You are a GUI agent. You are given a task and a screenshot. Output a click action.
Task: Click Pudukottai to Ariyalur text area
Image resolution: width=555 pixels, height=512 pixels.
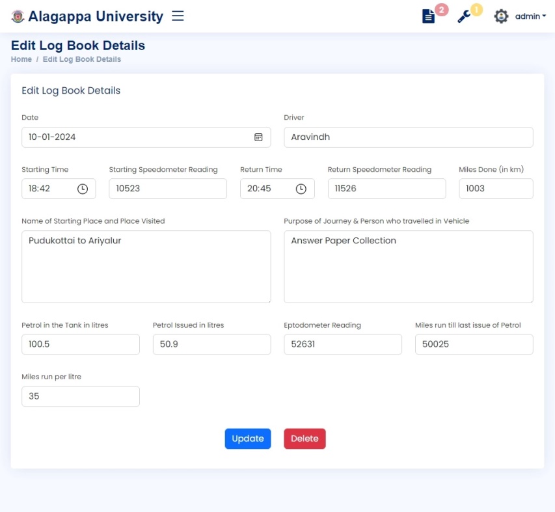click(146, 267)
